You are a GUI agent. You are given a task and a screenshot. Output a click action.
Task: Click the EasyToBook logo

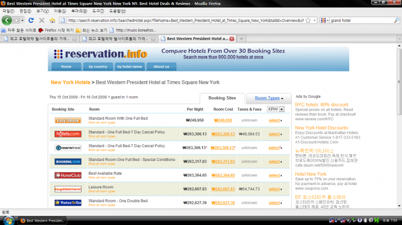[x=68, y=120]
